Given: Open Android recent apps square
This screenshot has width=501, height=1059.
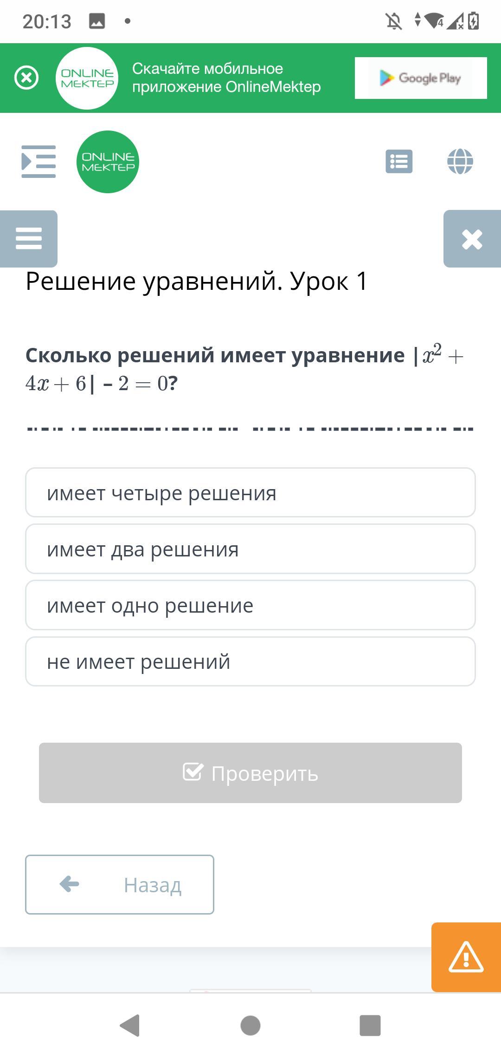Looking at the screenshot, I should coord(370,1026).
